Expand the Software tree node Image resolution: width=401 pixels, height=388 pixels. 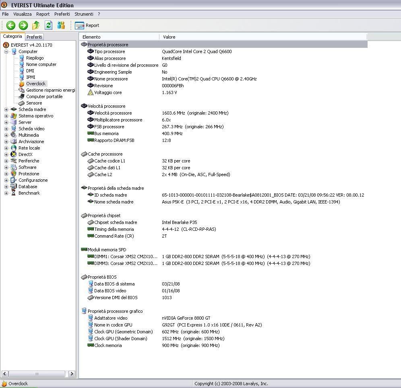click(6, 167)
